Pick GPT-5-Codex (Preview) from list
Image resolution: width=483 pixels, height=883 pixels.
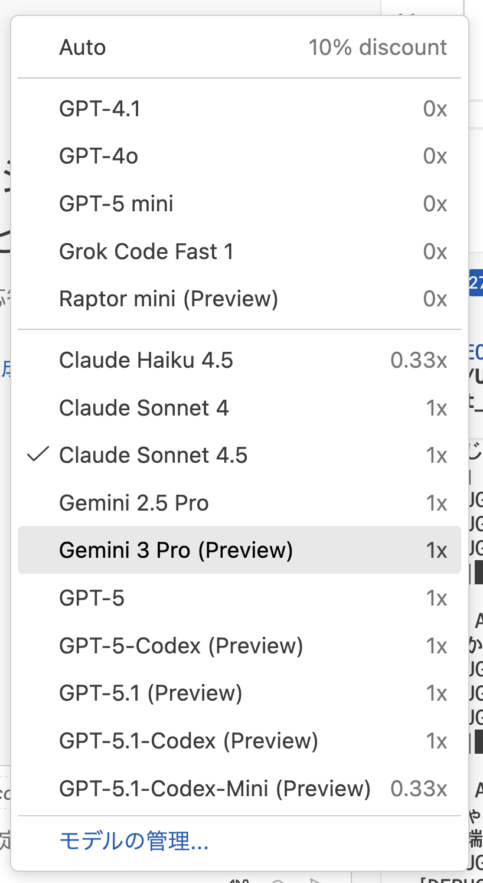[x=181, y=646]
